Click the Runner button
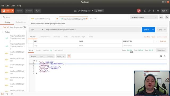 (x=29, y=11)
